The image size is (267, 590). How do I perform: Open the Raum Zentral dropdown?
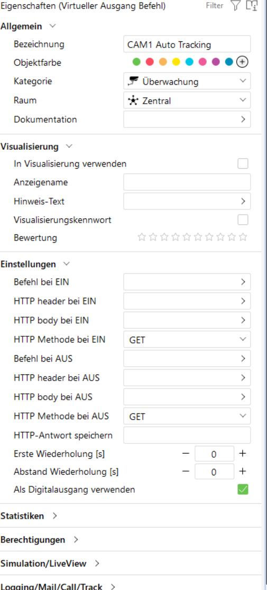click(x=187, y=100)
